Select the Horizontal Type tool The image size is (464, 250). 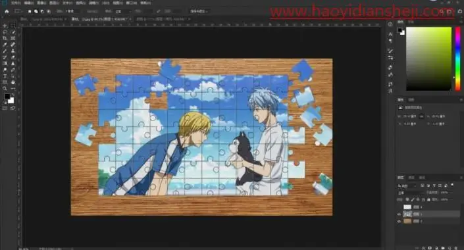click(5, 76)
